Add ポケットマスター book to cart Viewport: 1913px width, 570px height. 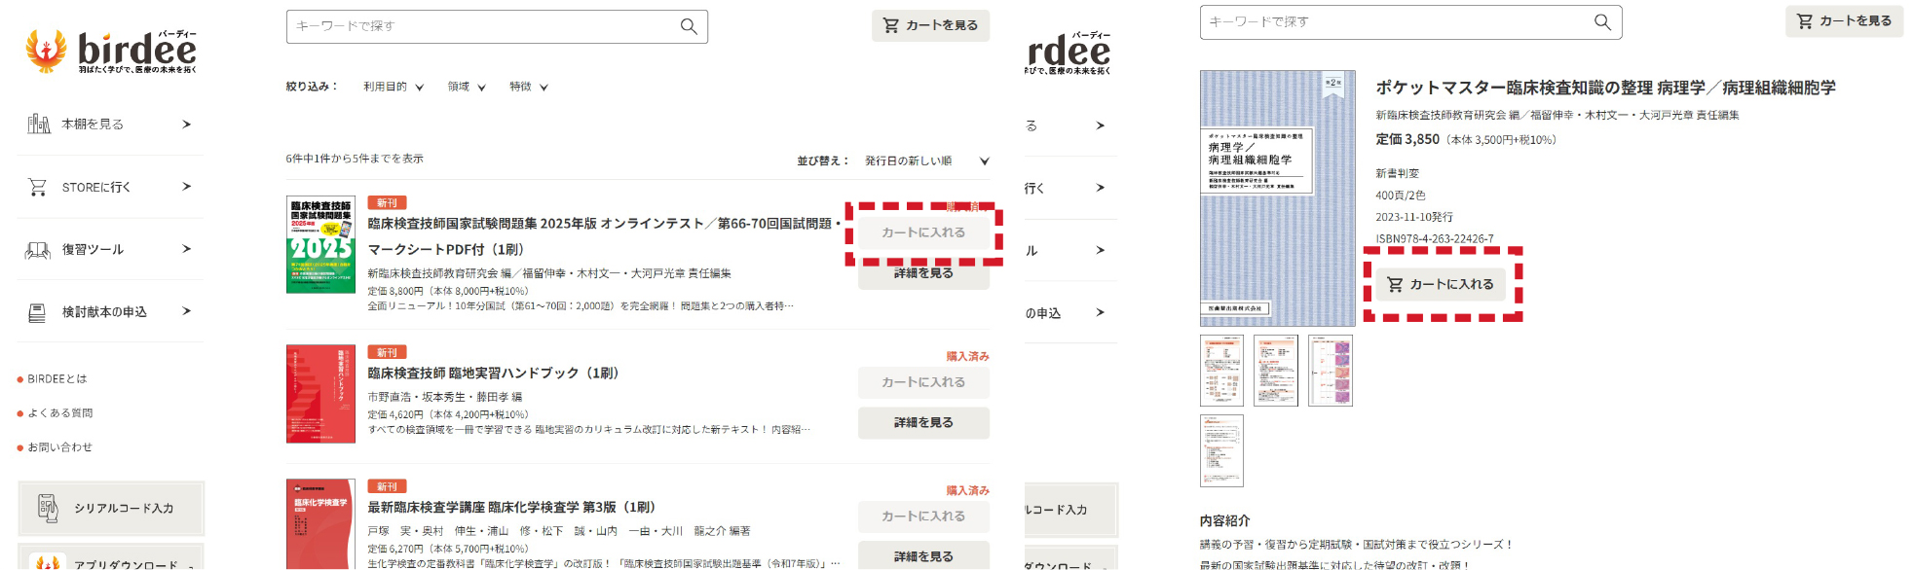1441,284
